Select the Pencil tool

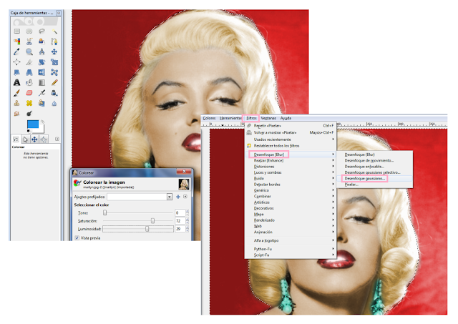pos(54,82)
